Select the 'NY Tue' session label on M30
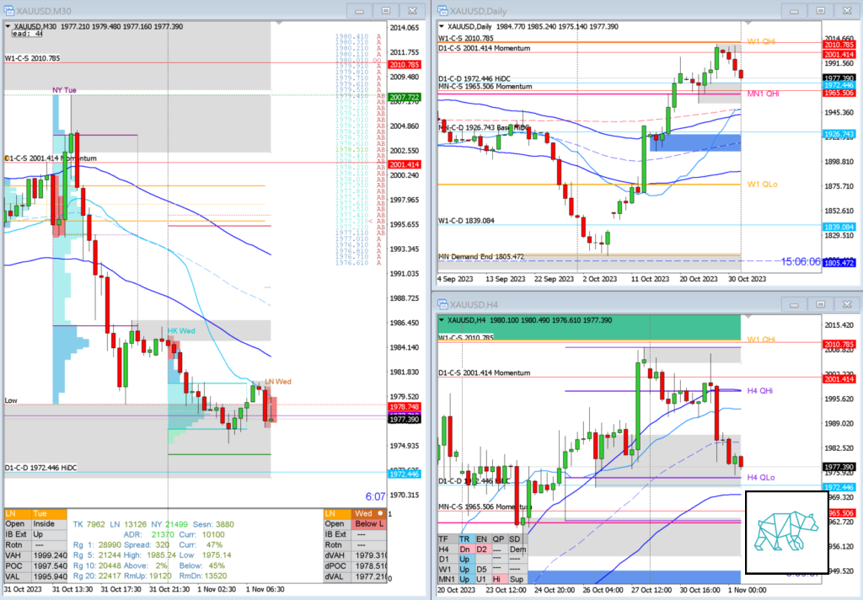Screen dimensions: 863x600 (64, 90)
